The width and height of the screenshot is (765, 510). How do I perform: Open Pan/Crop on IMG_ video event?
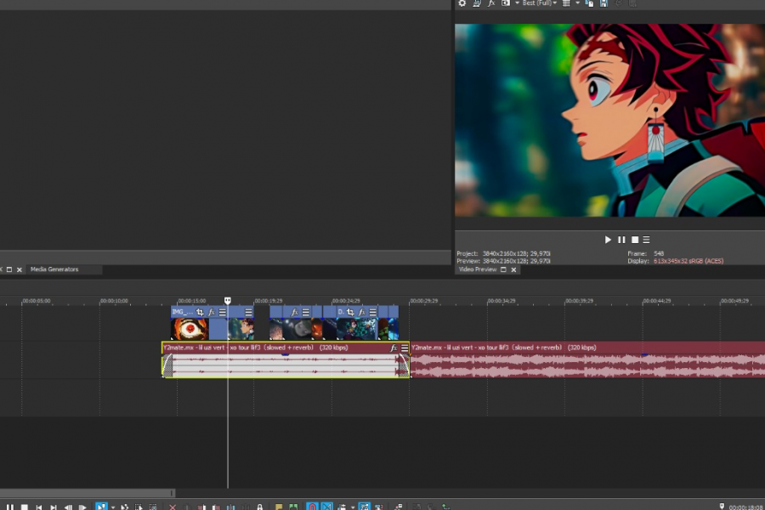pyautogui.click(x=200, y=312)
